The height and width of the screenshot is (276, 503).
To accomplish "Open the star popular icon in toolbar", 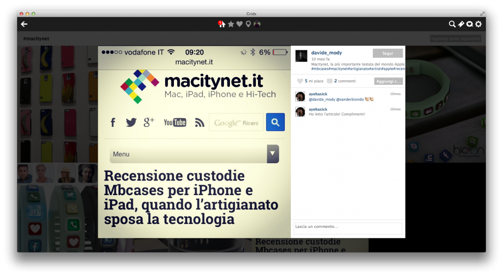I will [231, 24].
